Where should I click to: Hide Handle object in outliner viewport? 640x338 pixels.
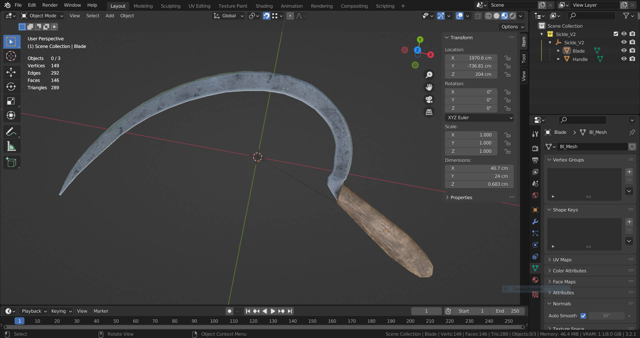coord(624,59)
